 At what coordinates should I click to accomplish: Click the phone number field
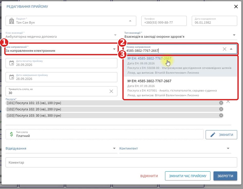tap(164, 21)
